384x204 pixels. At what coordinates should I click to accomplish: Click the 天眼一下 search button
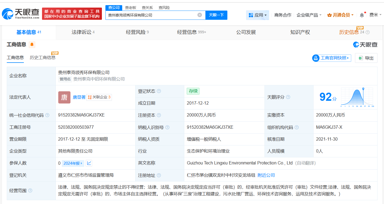coord(217,15)
